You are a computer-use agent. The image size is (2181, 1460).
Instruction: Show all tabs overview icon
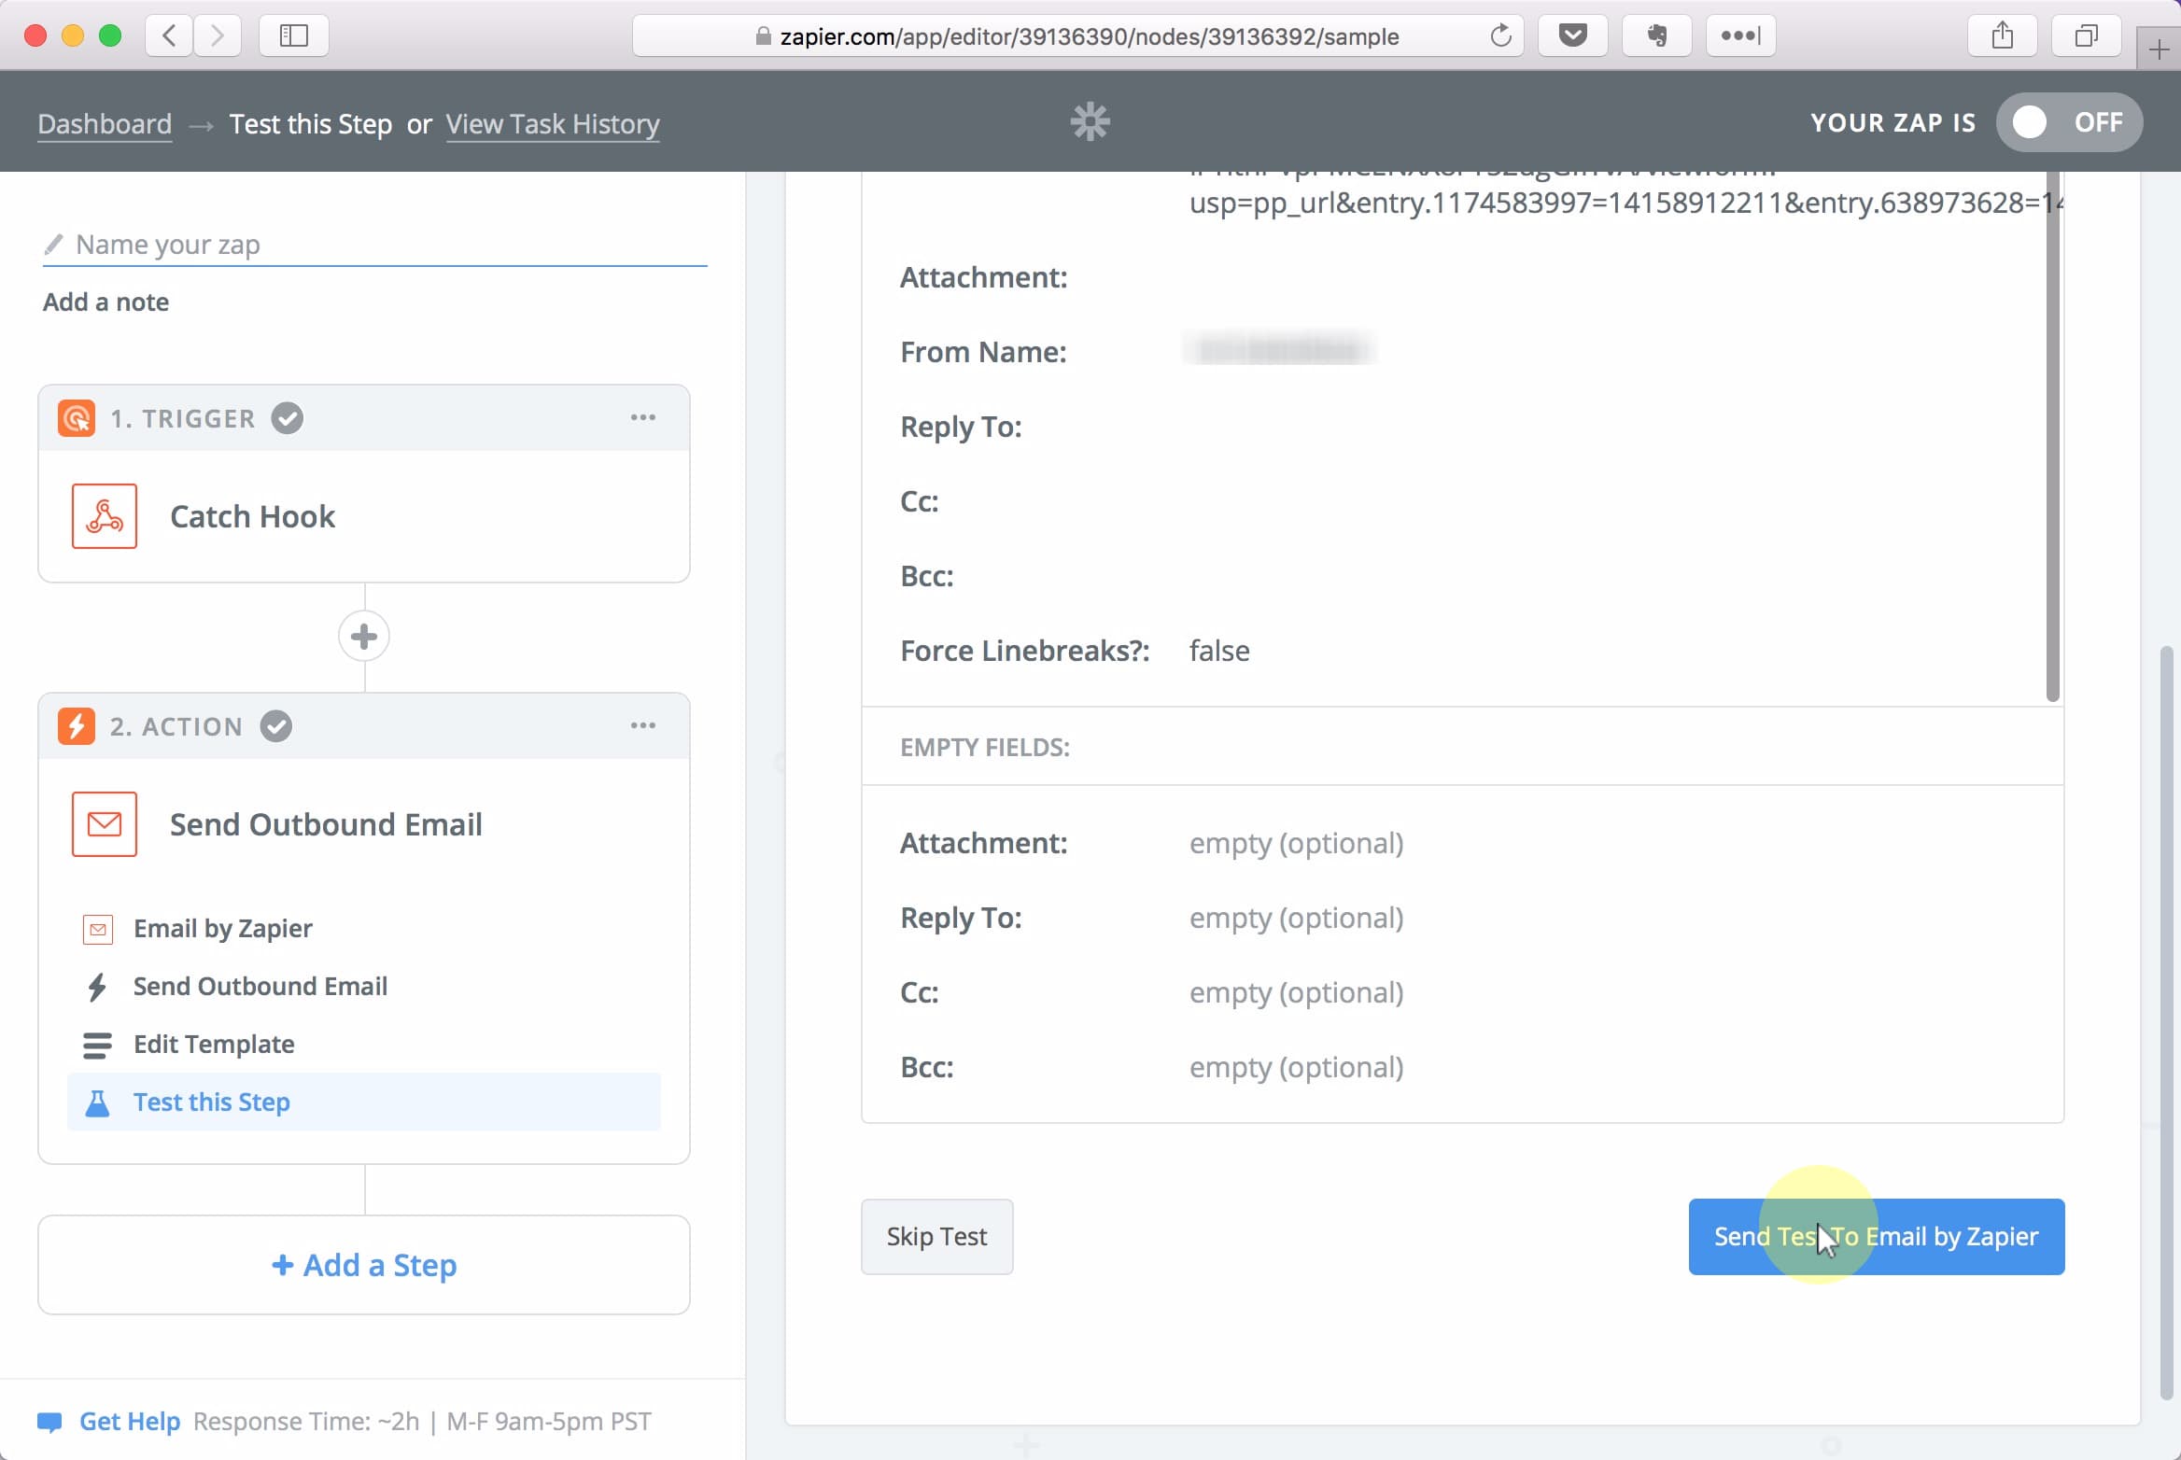[2087, 35]
